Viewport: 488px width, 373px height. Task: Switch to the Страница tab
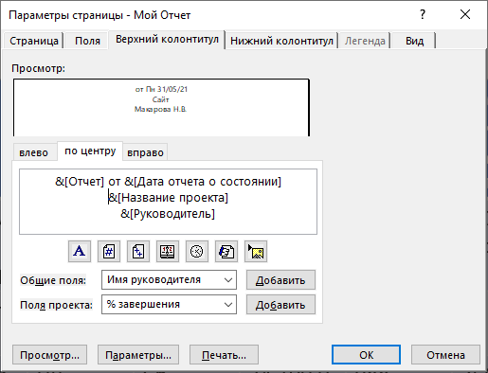[x=34, y=41]
